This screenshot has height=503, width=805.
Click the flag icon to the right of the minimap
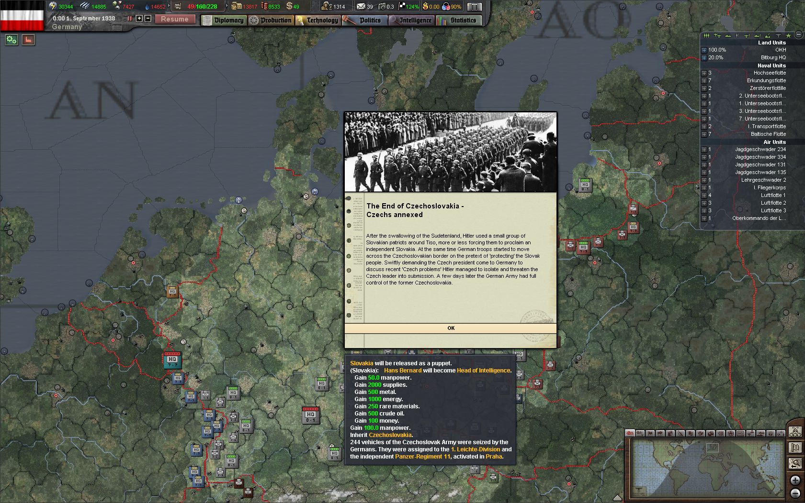[x=795, y=447]
